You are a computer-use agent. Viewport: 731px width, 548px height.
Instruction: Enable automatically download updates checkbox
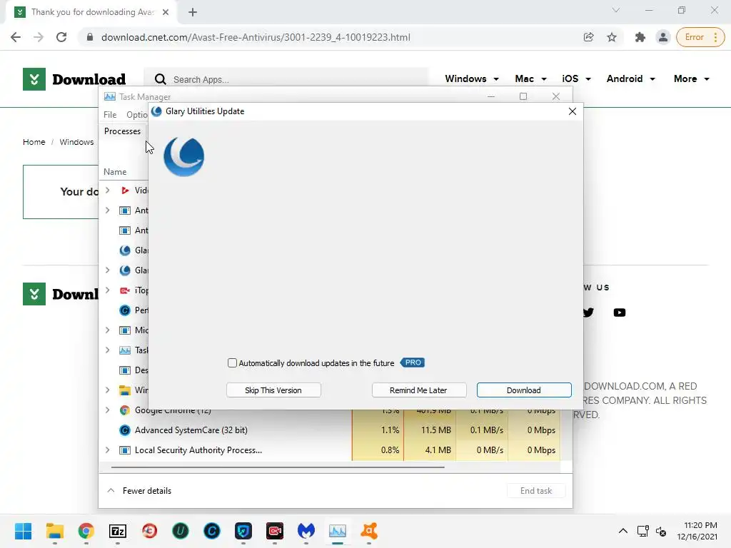232,363
